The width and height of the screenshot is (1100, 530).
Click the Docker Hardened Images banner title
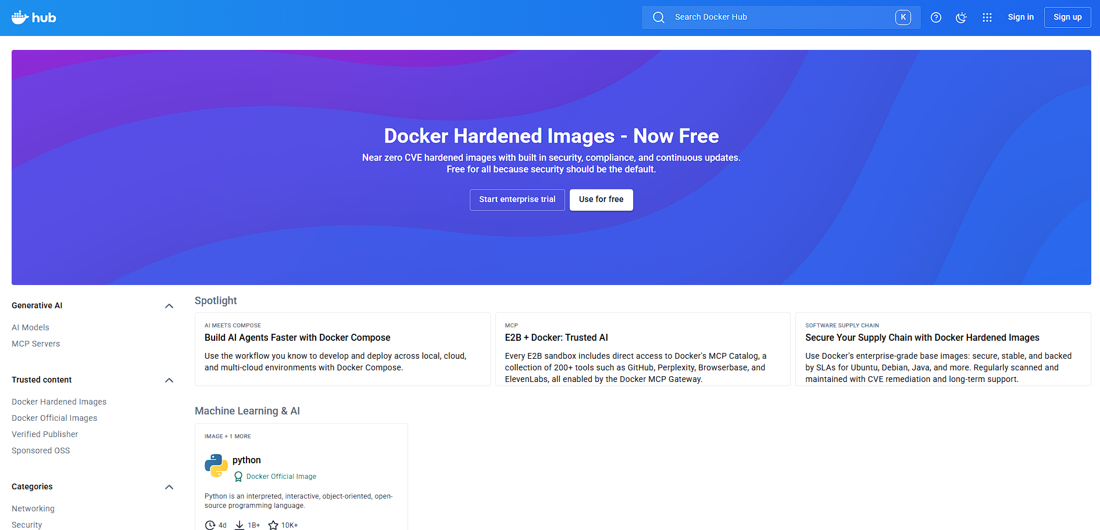click(x=551, y=136)
